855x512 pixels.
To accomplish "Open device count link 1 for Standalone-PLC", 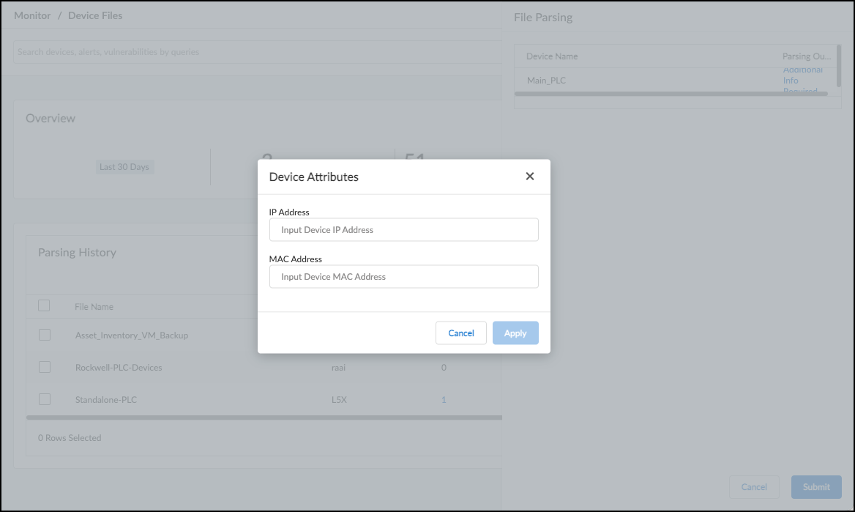I will point(444,399).
